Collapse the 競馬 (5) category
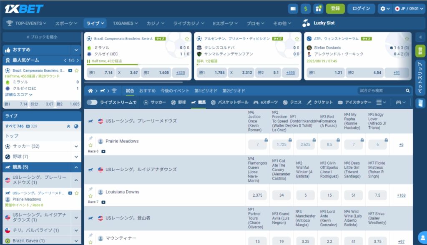The image size is (427, 245). click(x=76, y=167)
